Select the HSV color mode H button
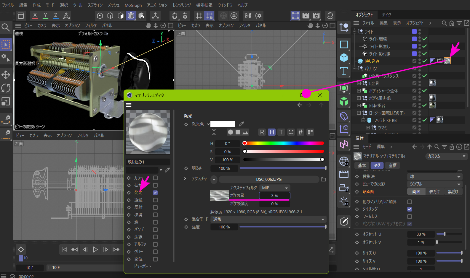470x278 pixels. [x=271, y=132]
